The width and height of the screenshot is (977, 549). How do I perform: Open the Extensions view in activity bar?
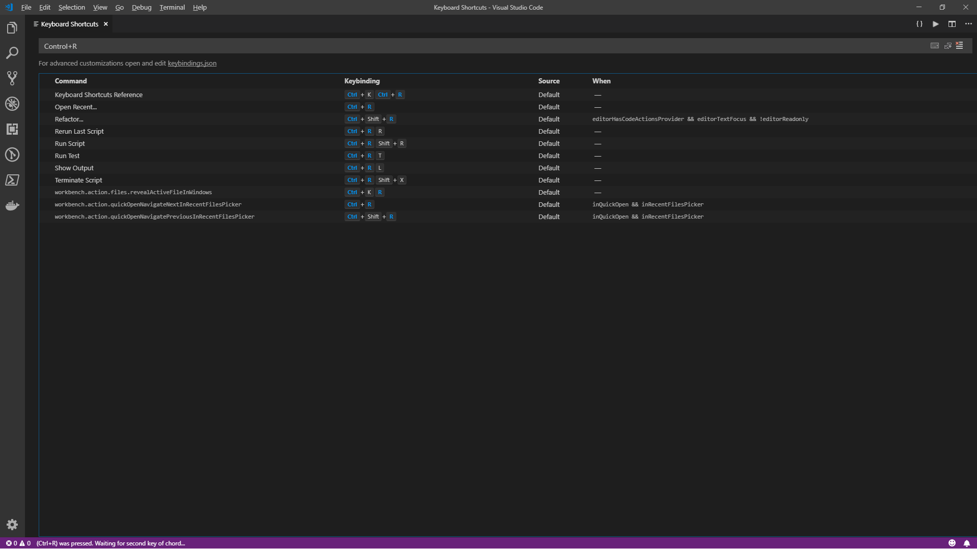pyautogui.click(x=12, y=129)
